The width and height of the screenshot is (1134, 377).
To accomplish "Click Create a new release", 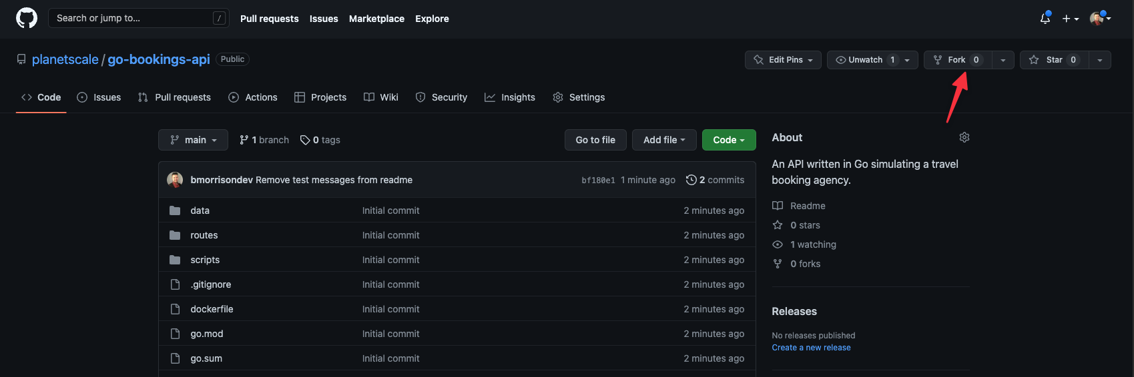I will point(811,348).
